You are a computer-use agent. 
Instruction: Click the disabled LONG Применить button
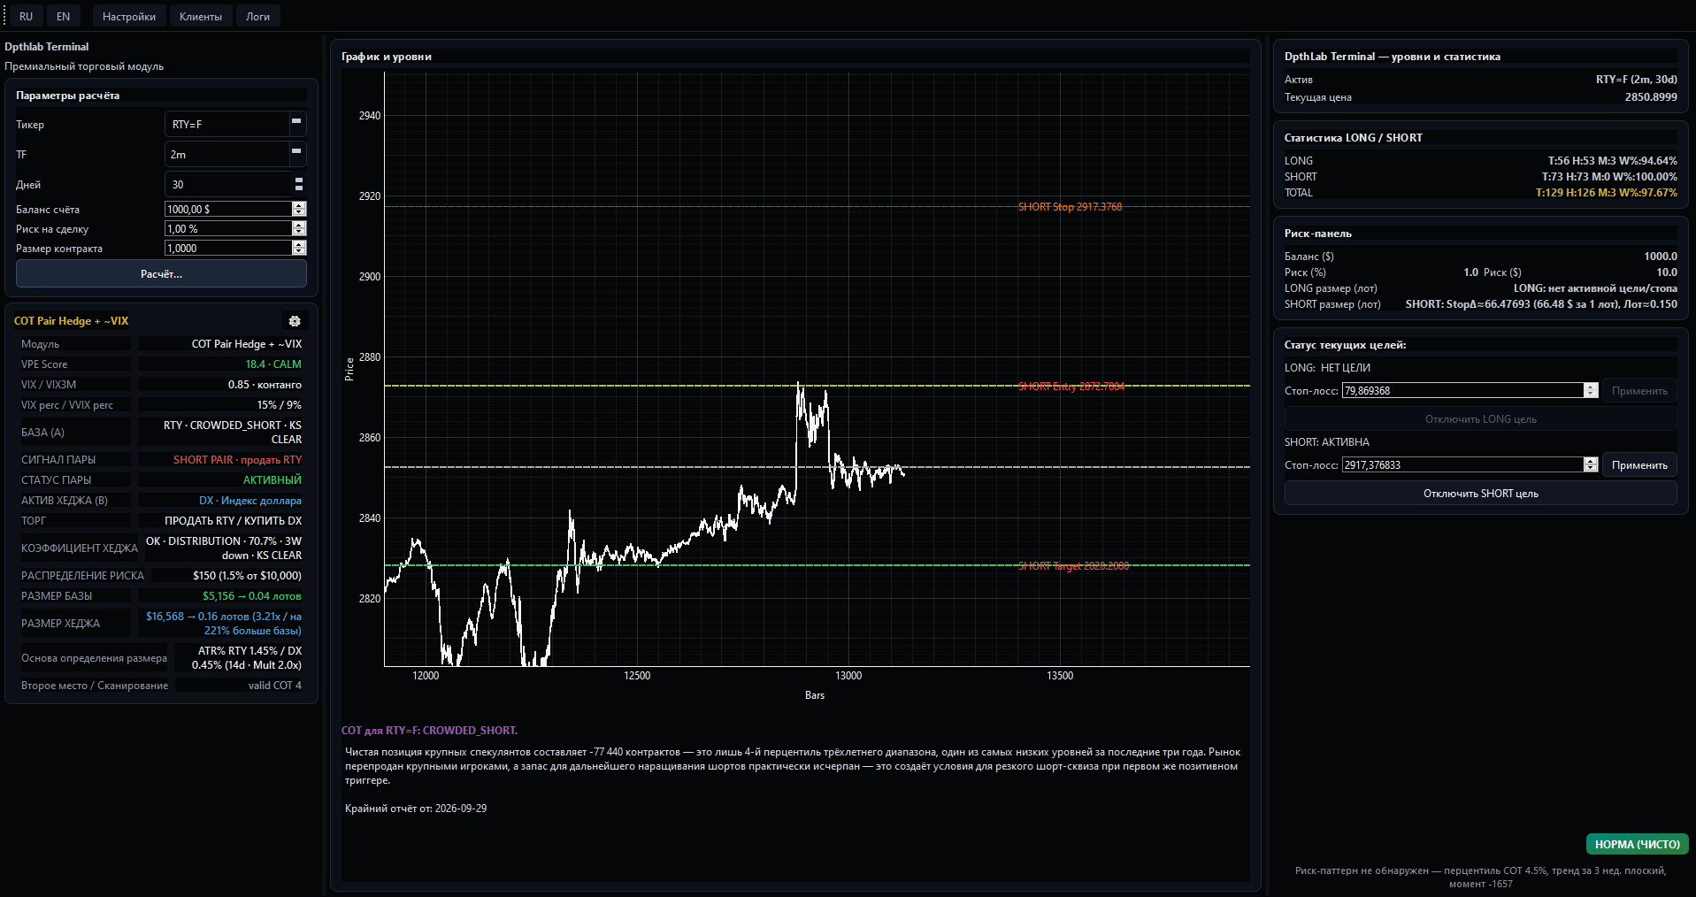(1639, 390)
